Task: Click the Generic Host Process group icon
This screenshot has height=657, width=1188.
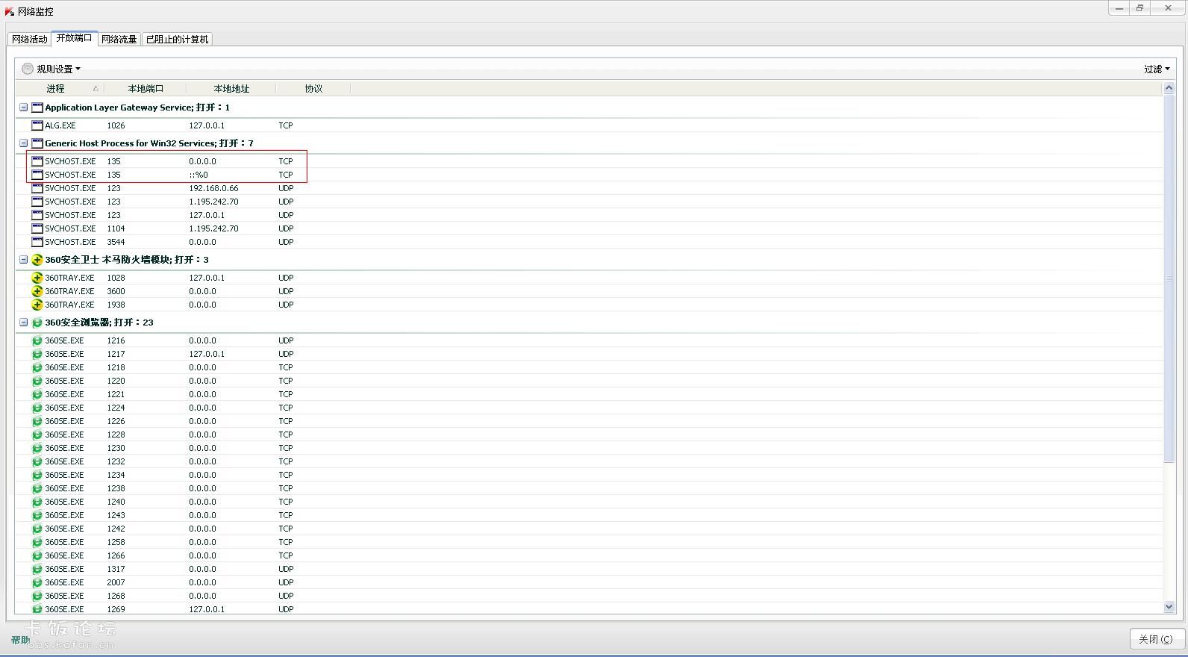Action: (x=37, y=143)
